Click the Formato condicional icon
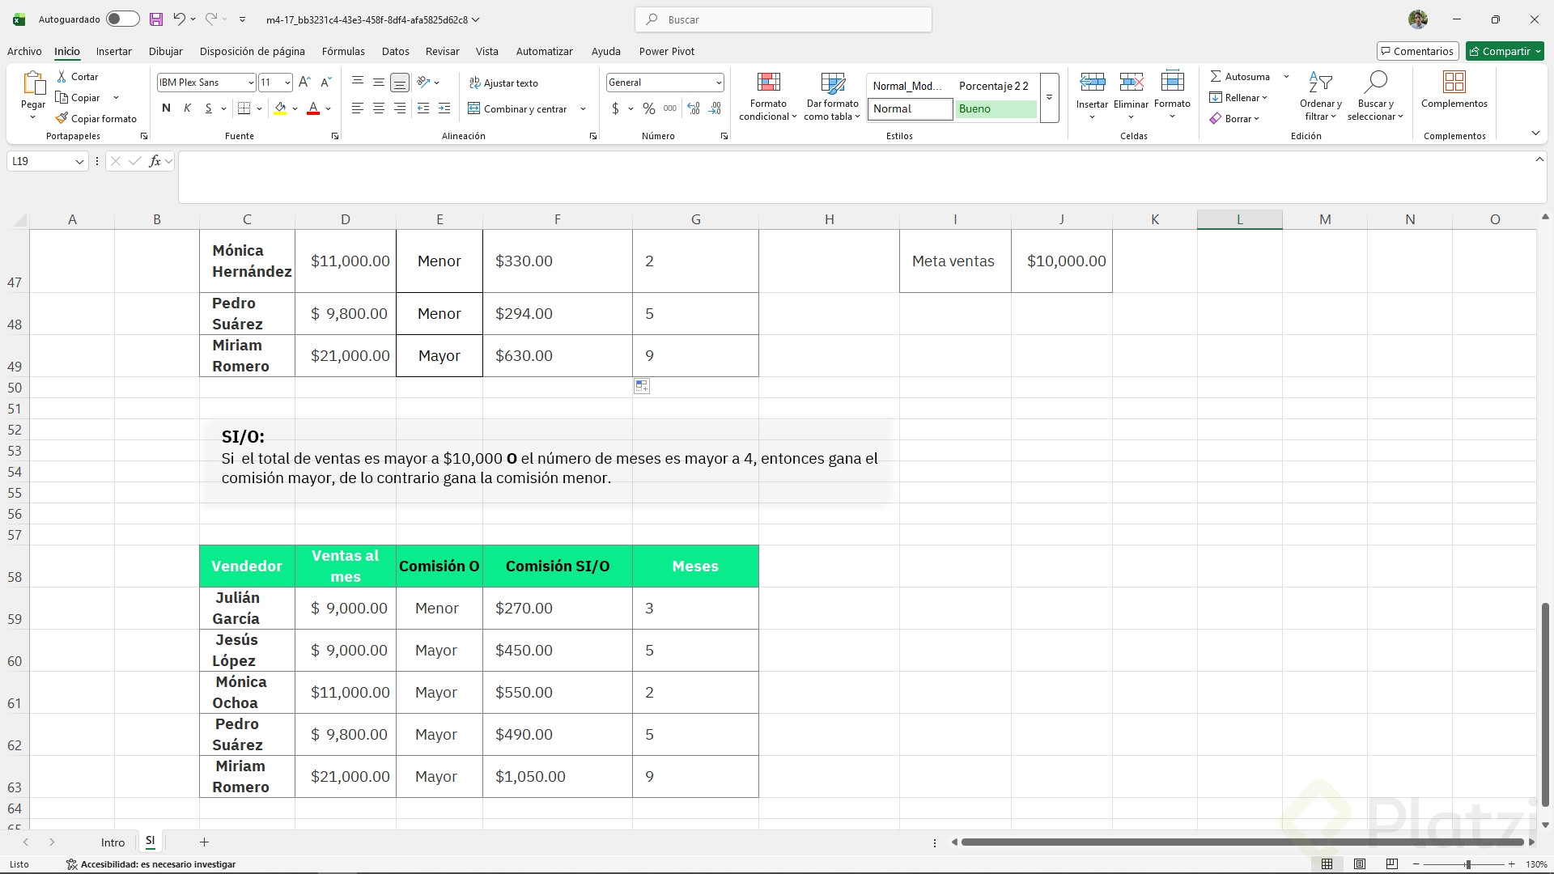 pyautogui.click(x=768, y=83)
